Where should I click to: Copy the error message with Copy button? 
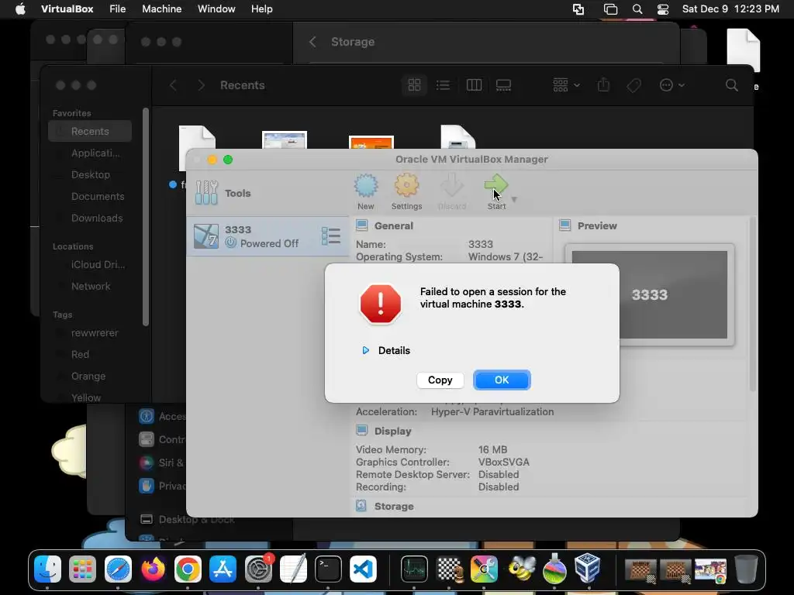440,380
